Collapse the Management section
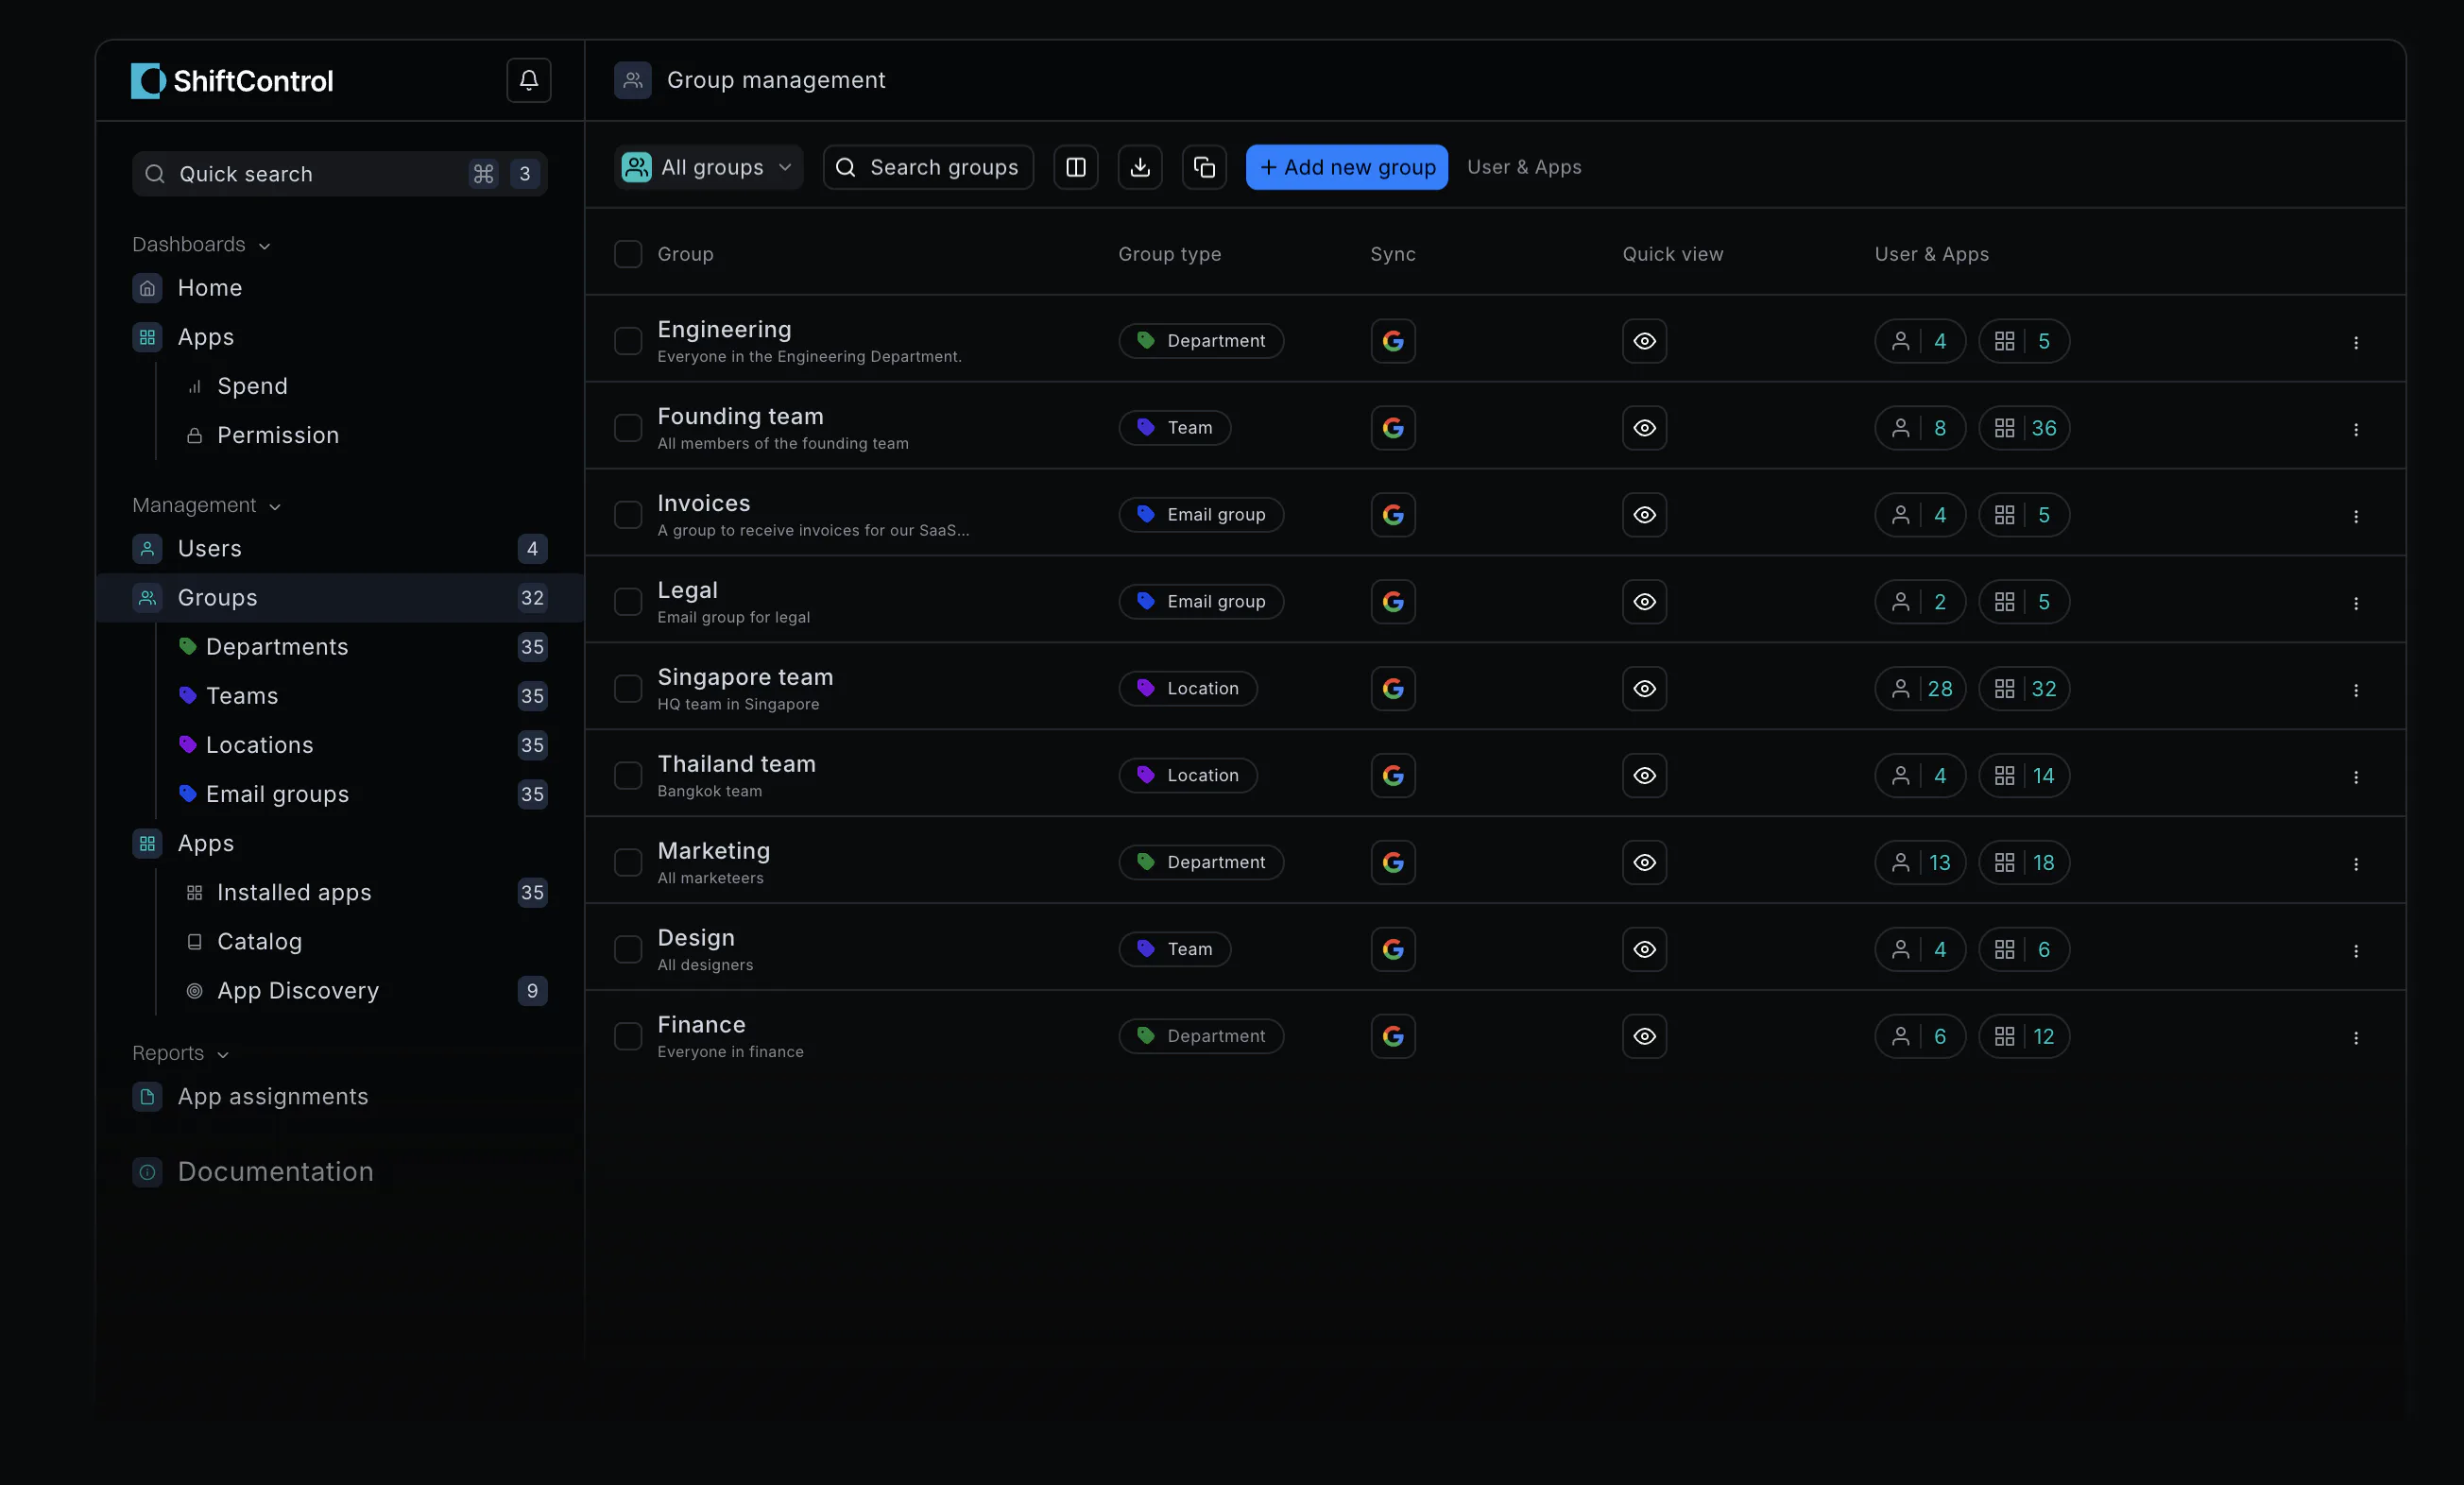This screenshot has width=2464, height=1485. pos(206,506)
